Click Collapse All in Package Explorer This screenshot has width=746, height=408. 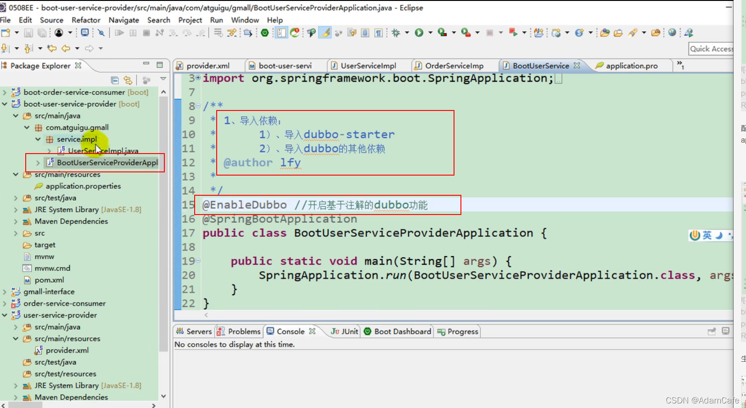115,80
